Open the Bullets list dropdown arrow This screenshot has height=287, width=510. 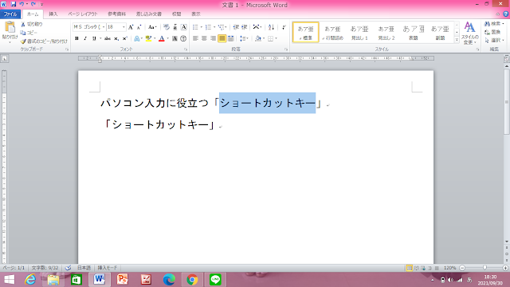(x=202, y=27)
